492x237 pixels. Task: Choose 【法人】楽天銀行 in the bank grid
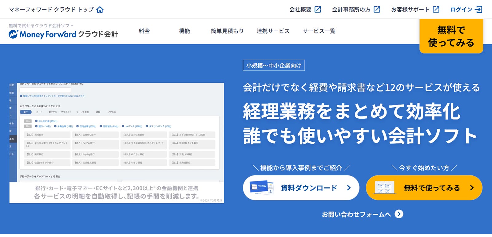[47, 135]
